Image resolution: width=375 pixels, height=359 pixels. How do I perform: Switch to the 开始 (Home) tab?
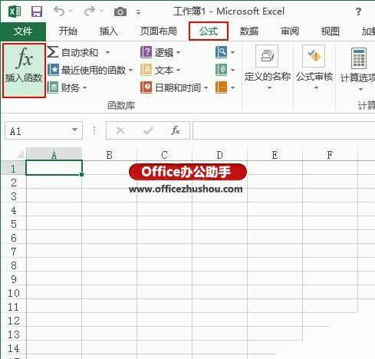pos(67,31)
